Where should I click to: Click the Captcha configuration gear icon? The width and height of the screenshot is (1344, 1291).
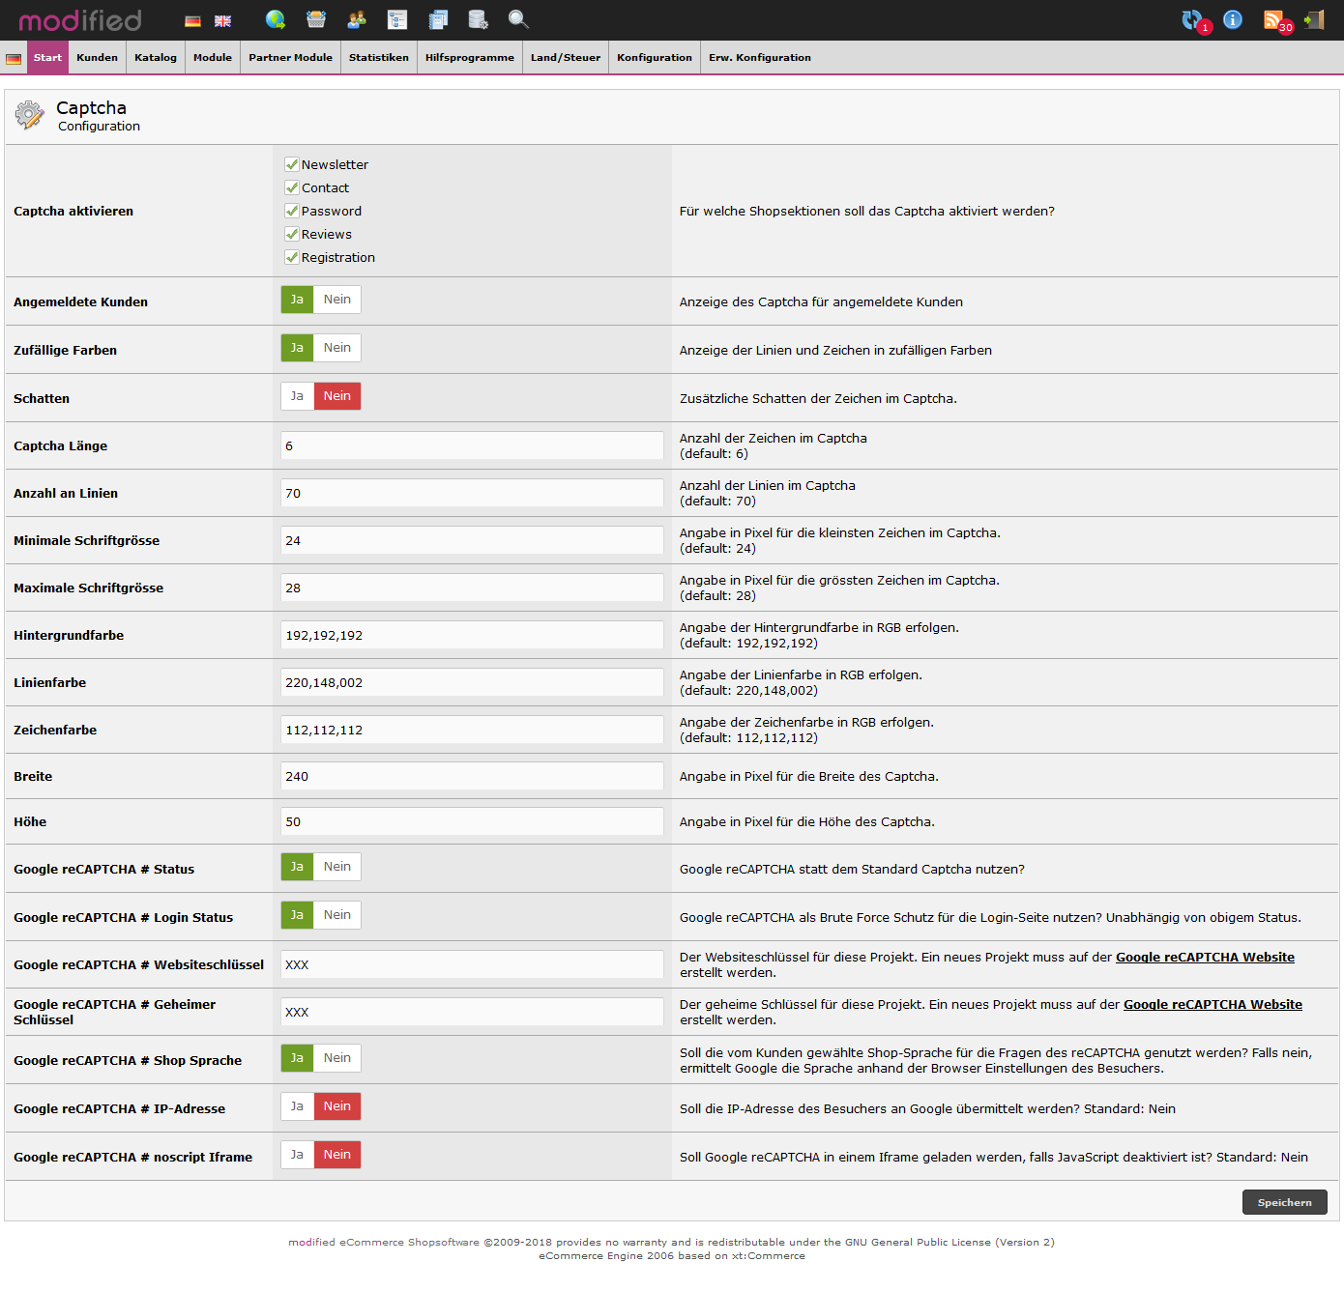click(30, 115)
